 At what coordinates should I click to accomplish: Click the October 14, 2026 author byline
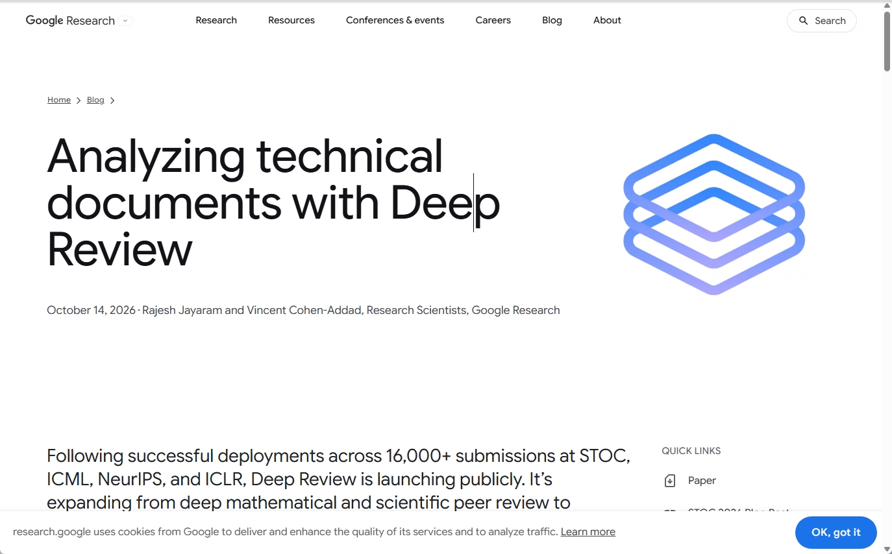pos(303,310)
